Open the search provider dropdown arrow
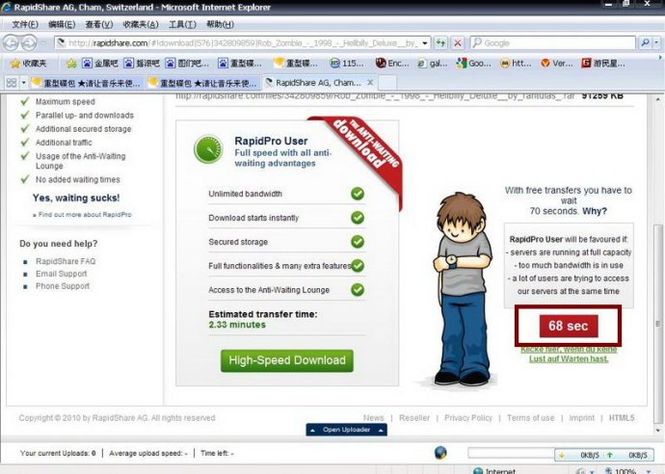The image size is (665, 474). [x=656, y=42]
